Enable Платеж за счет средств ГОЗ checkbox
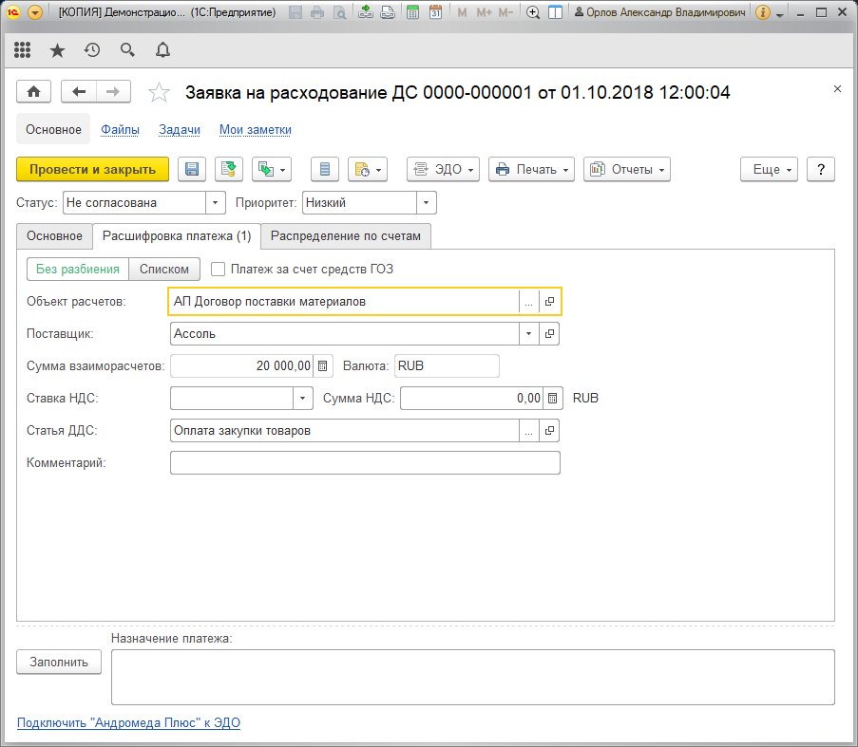The width and height of the screenshot is (858, 747). [218, 270]
